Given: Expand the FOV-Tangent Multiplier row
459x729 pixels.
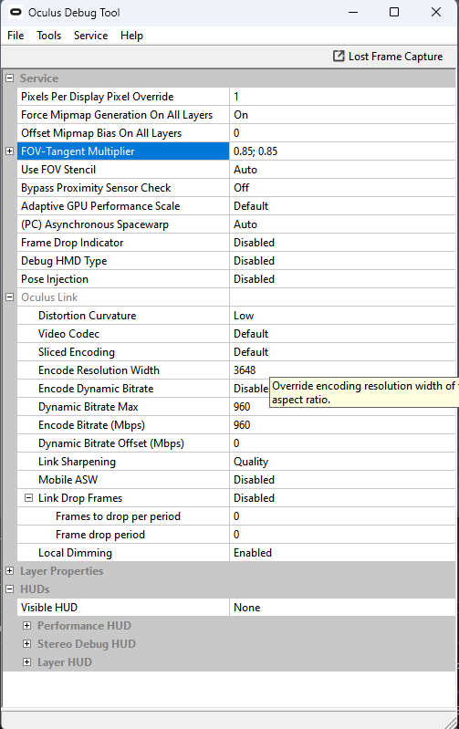Looking at the screenshot, I should (9, 151).
